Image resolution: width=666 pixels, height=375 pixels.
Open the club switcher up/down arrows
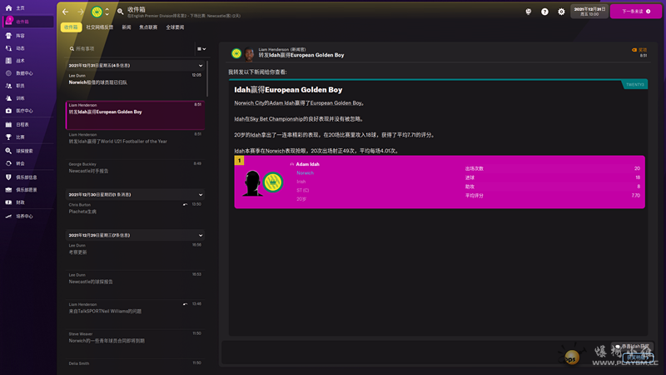coord(107,12)
